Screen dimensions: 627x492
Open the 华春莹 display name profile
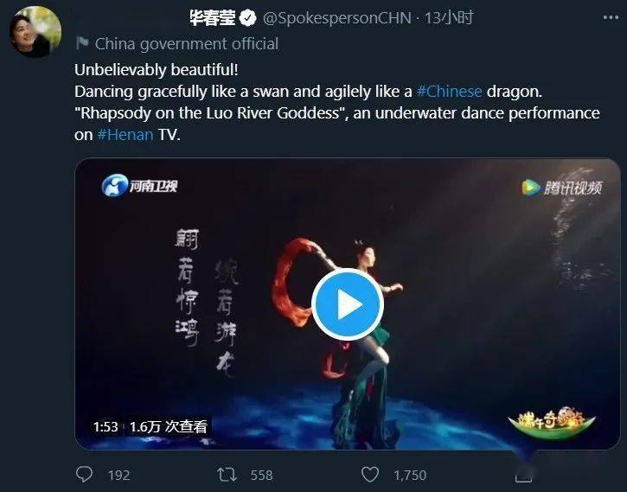point(213,17)
